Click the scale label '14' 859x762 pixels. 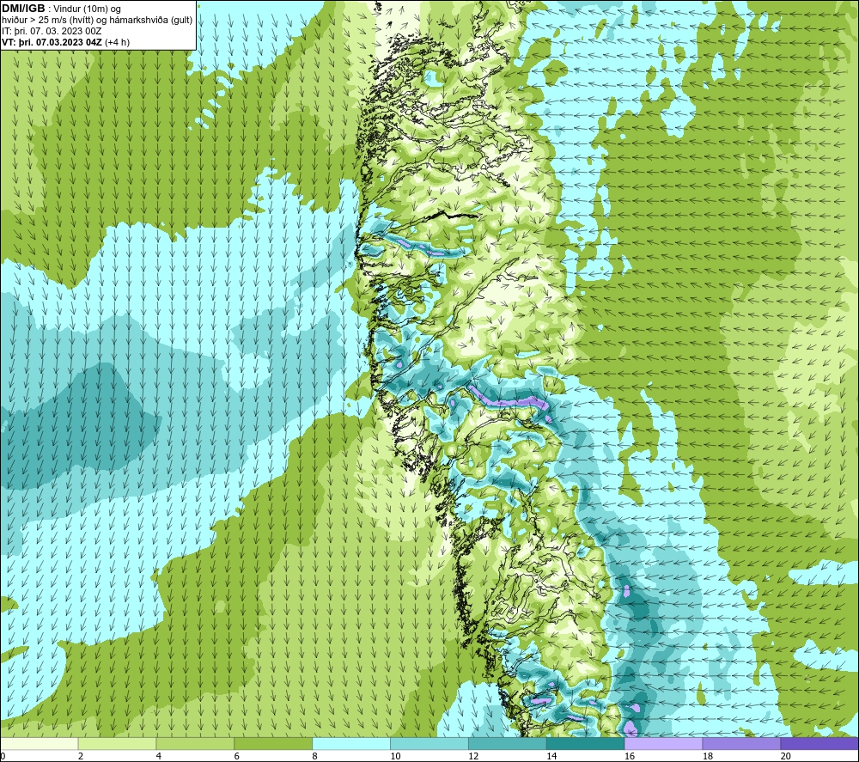click(x=551, y=756)
